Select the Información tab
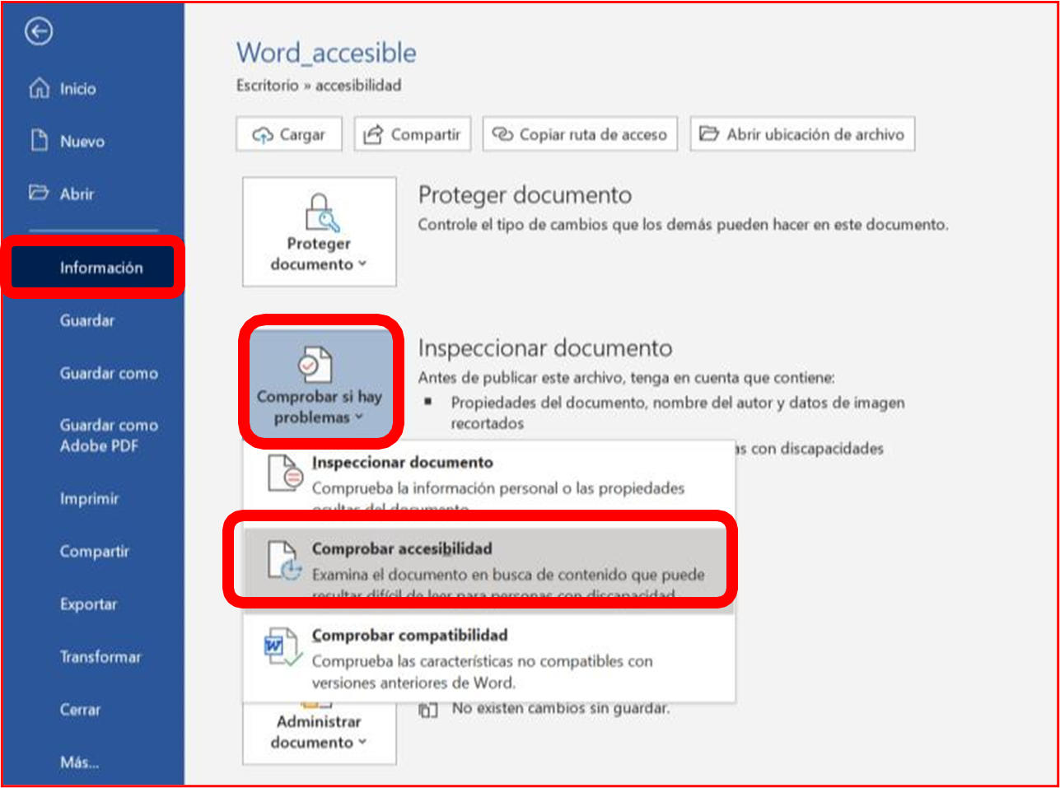Screen dimensions: 1060x788 tap(93, 268)
